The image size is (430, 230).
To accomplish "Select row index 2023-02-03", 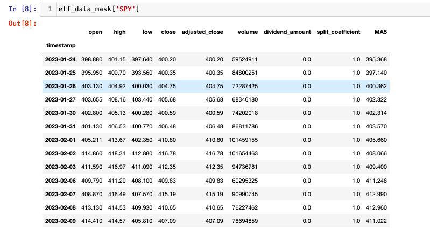I will tap(60, 167).
